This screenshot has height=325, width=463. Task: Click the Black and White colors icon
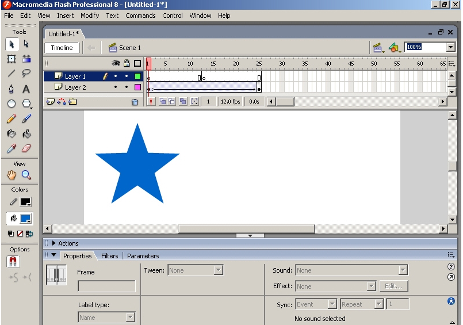[x=11, y=234]
